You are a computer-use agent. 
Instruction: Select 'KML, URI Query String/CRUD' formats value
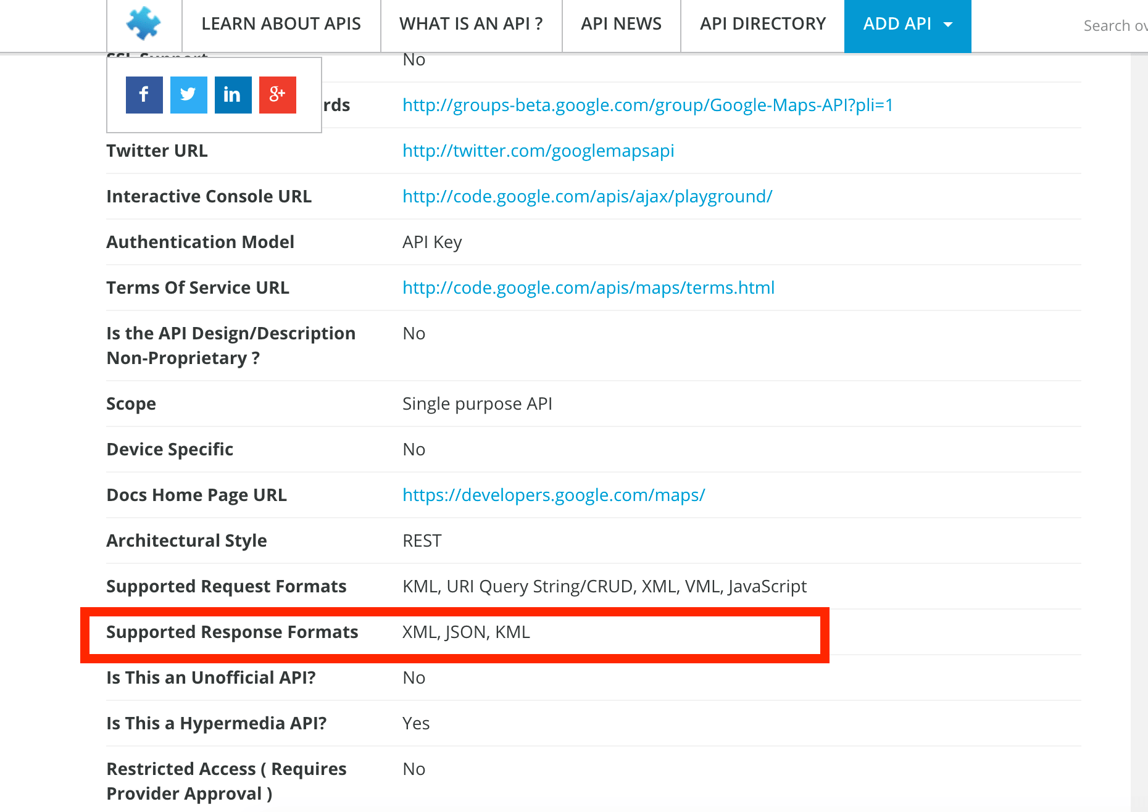(604, 586)
